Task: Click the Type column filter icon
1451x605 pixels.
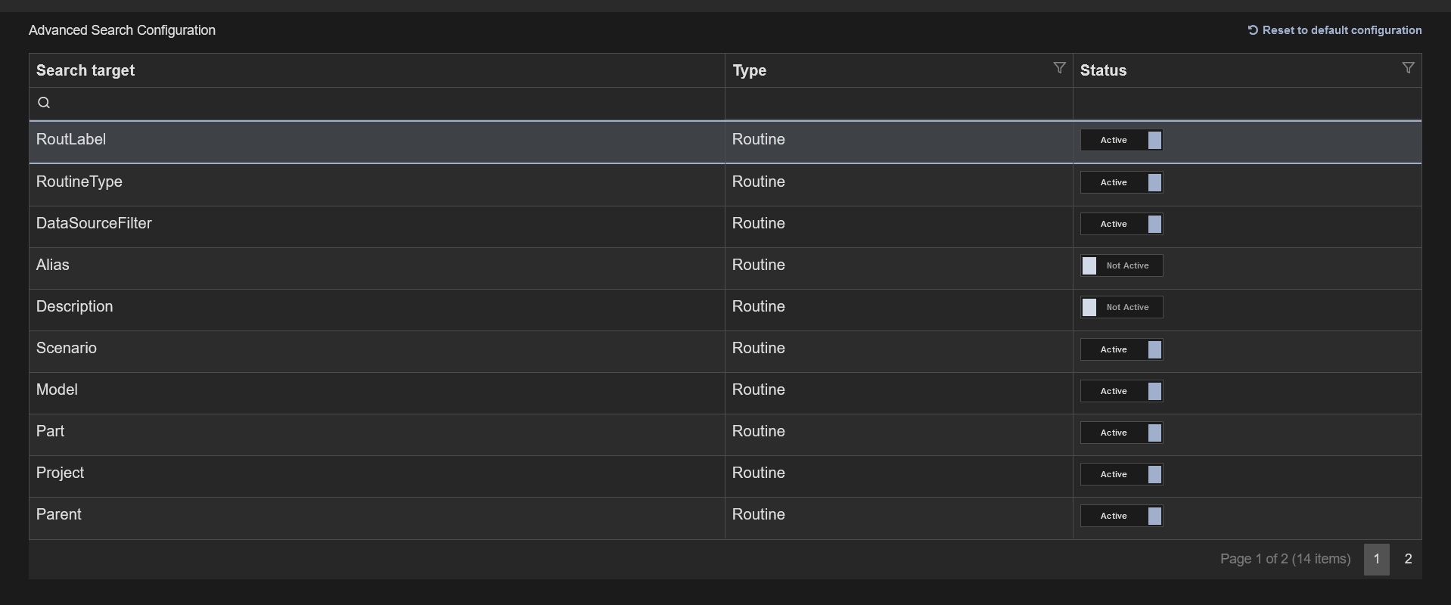Action: coord(1059,68)
